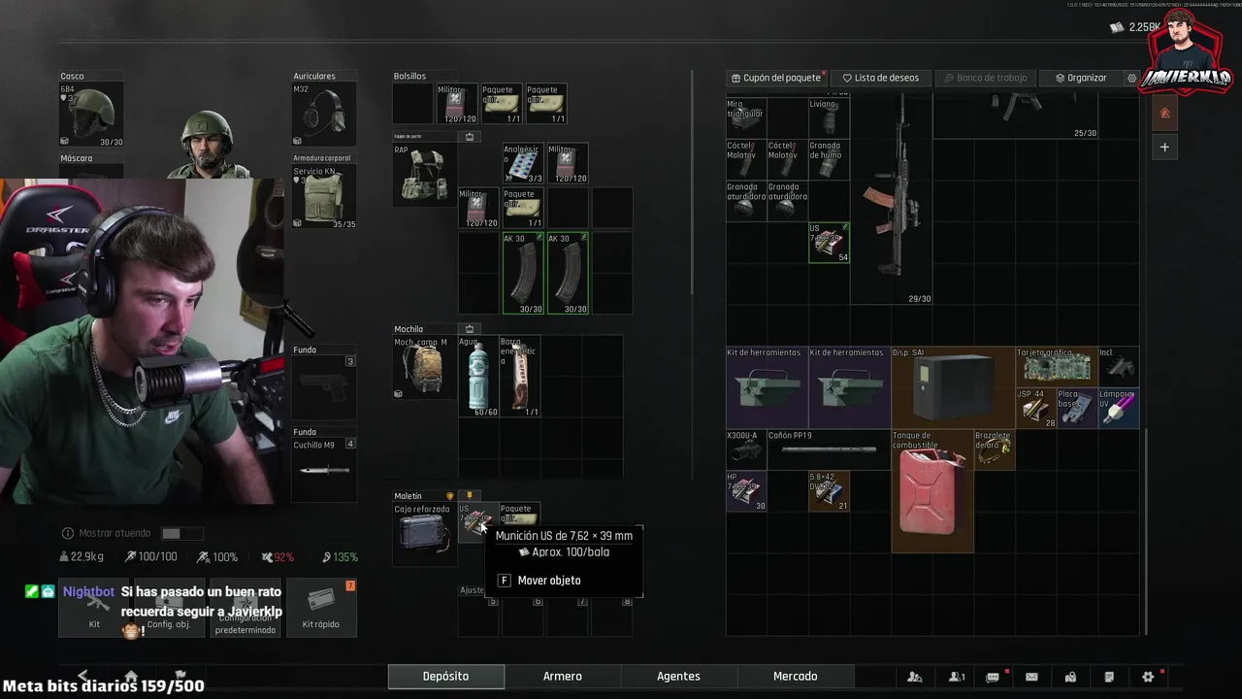Open the chat messages icon
The height and width of the screenshot is (699, 1242).
[x=993, y=677]
